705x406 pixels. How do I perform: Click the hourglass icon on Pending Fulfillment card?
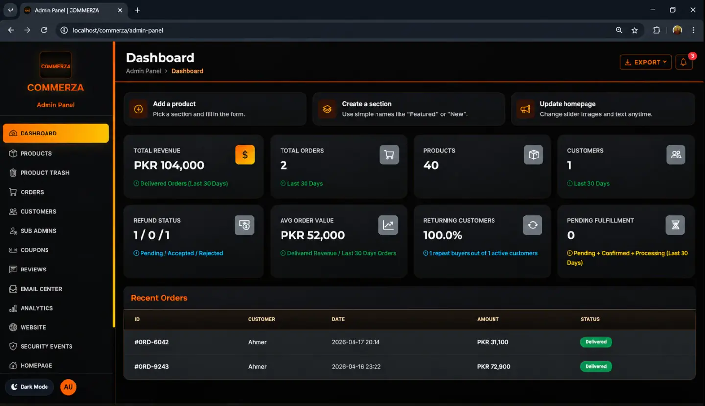(676, 225)
